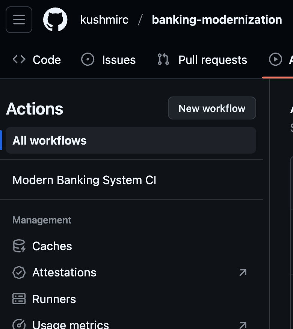Go to GitHub home via Octocat logo
This screenshot has height=329, width=293.
[55, 20]
